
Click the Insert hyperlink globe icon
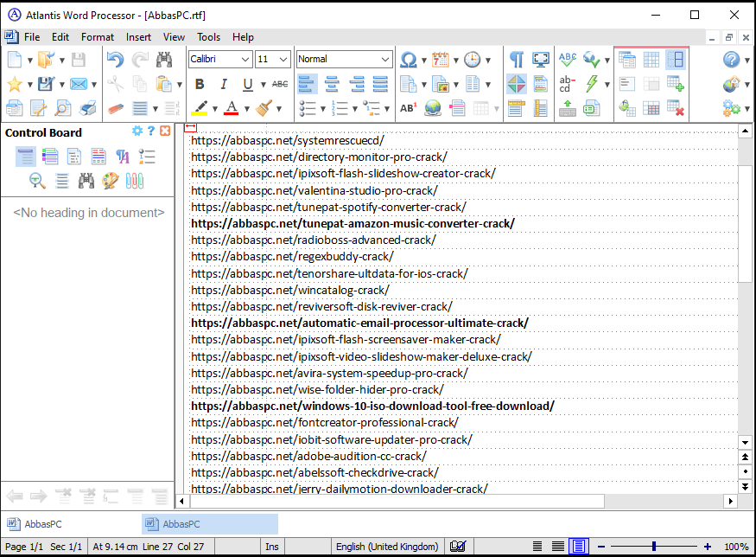[433, 108]
